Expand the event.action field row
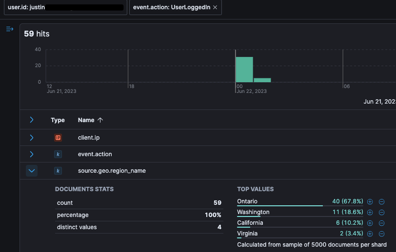 coord(32,154)
